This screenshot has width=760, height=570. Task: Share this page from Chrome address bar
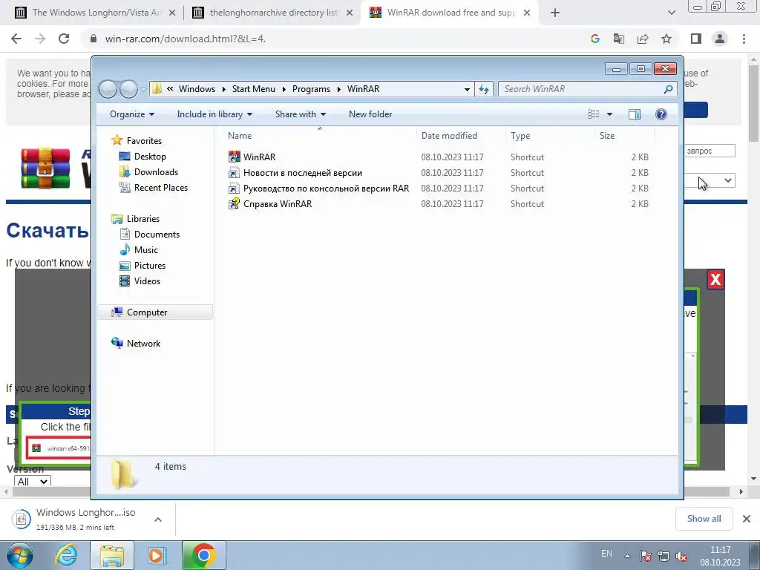click(x=643, y=39)
